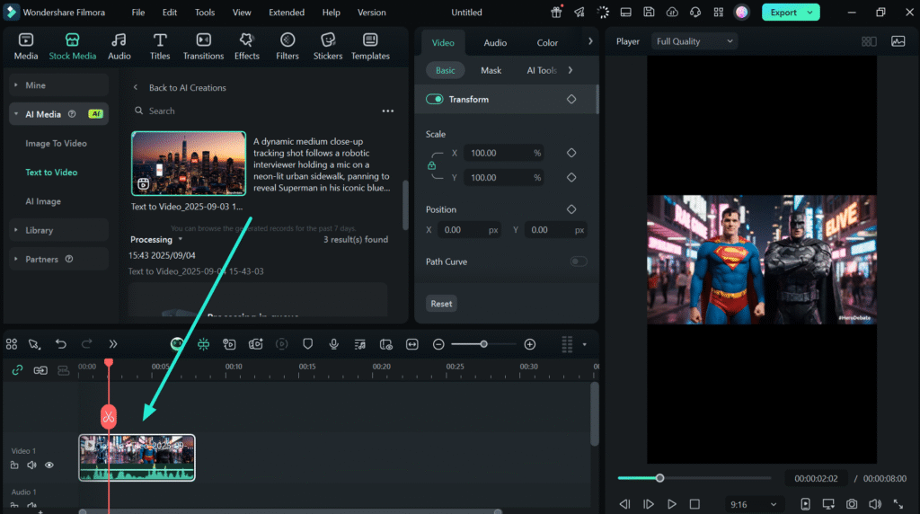Open the File menu

pyautogui.click(x=137, y=13)
